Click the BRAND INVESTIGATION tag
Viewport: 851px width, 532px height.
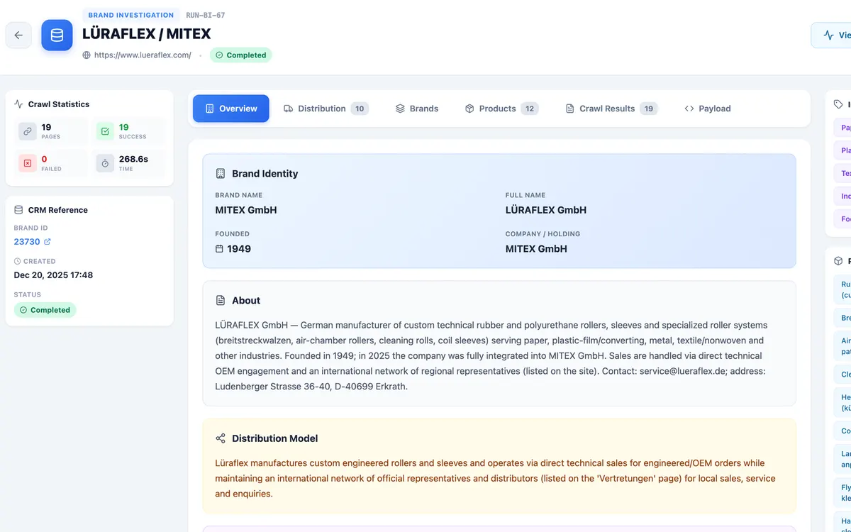tap(131, 15)
